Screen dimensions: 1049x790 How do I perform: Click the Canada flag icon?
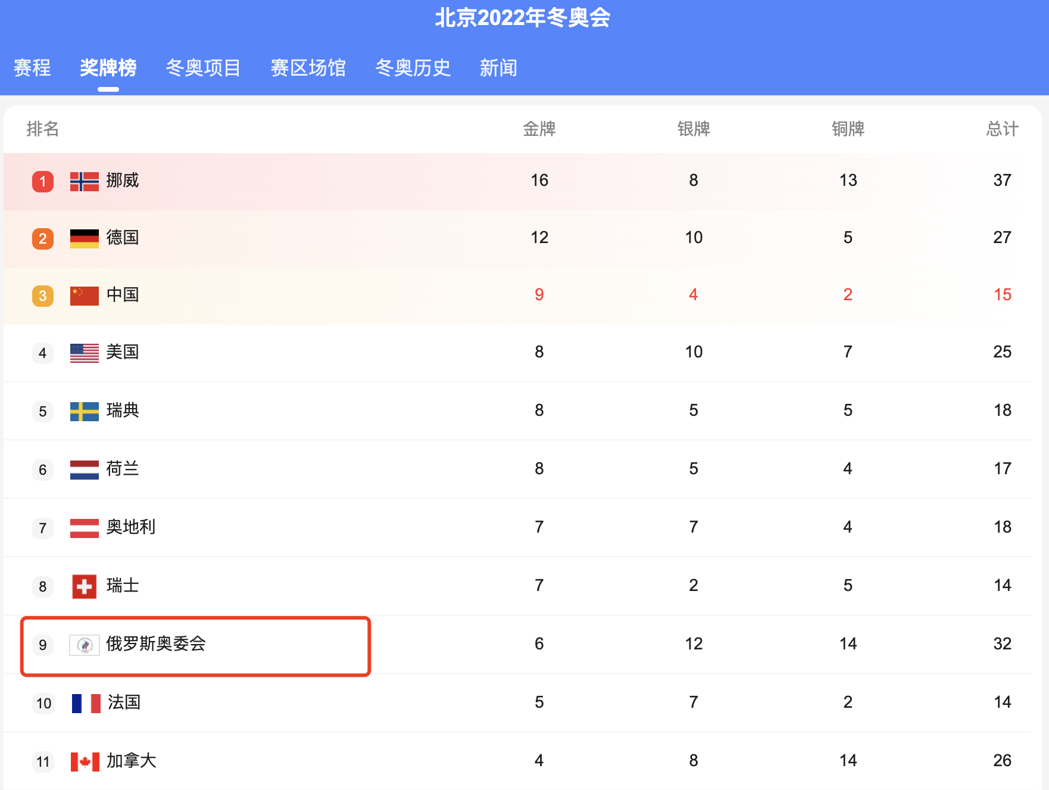coord(85,761)
